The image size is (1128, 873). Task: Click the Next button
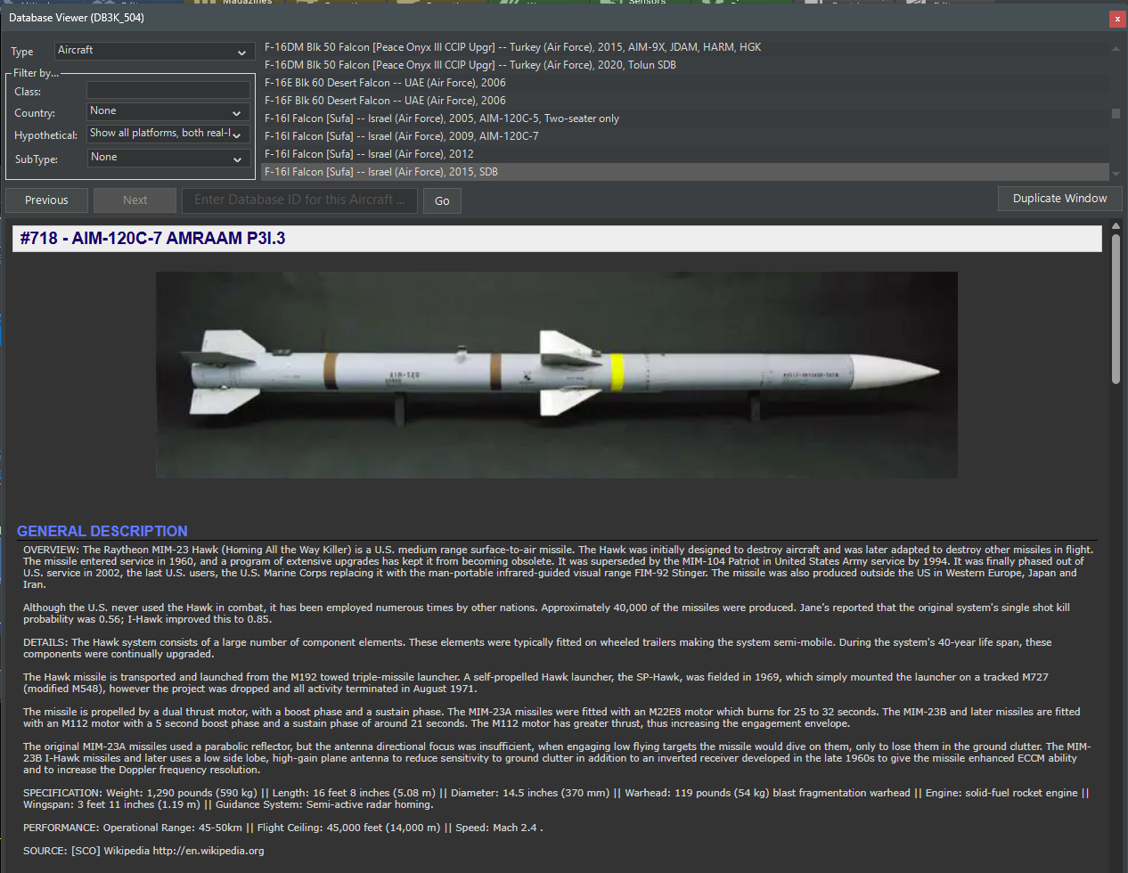(x=135, y=200)
